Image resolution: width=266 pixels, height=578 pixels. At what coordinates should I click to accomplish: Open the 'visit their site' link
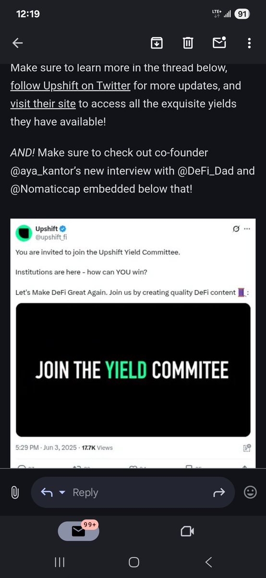[x=42, y=104]
